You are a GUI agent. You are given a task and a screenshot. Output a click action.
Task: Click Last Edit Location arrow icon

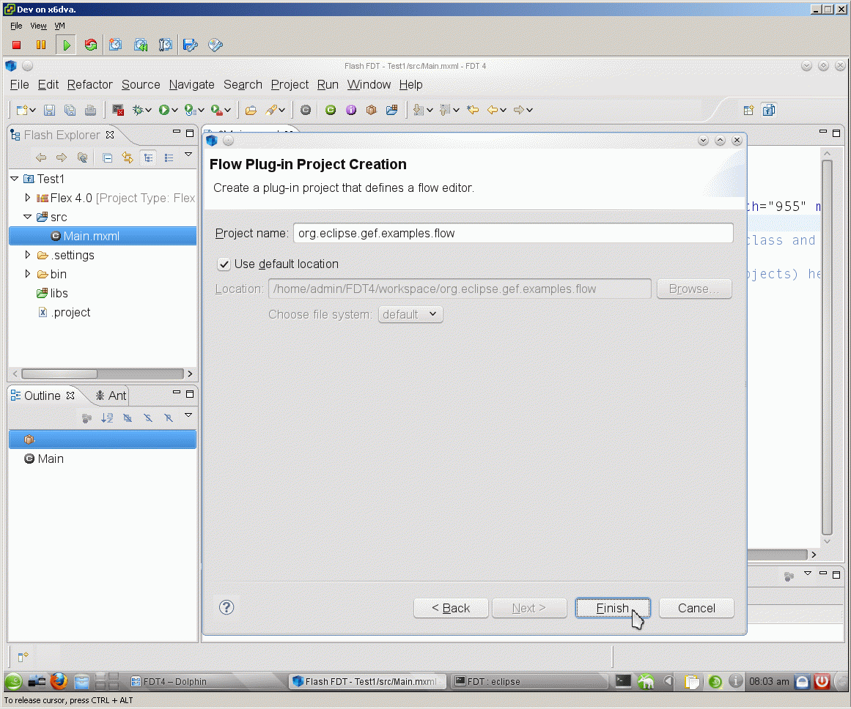[x=473, y=110]
